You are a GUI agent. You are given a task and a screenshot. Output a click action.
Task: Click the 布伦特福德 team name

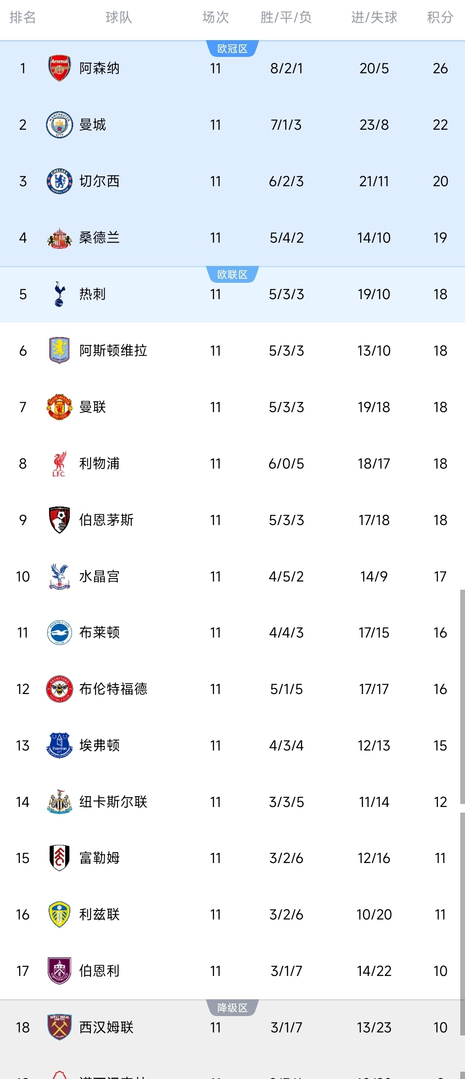point(113,689)
